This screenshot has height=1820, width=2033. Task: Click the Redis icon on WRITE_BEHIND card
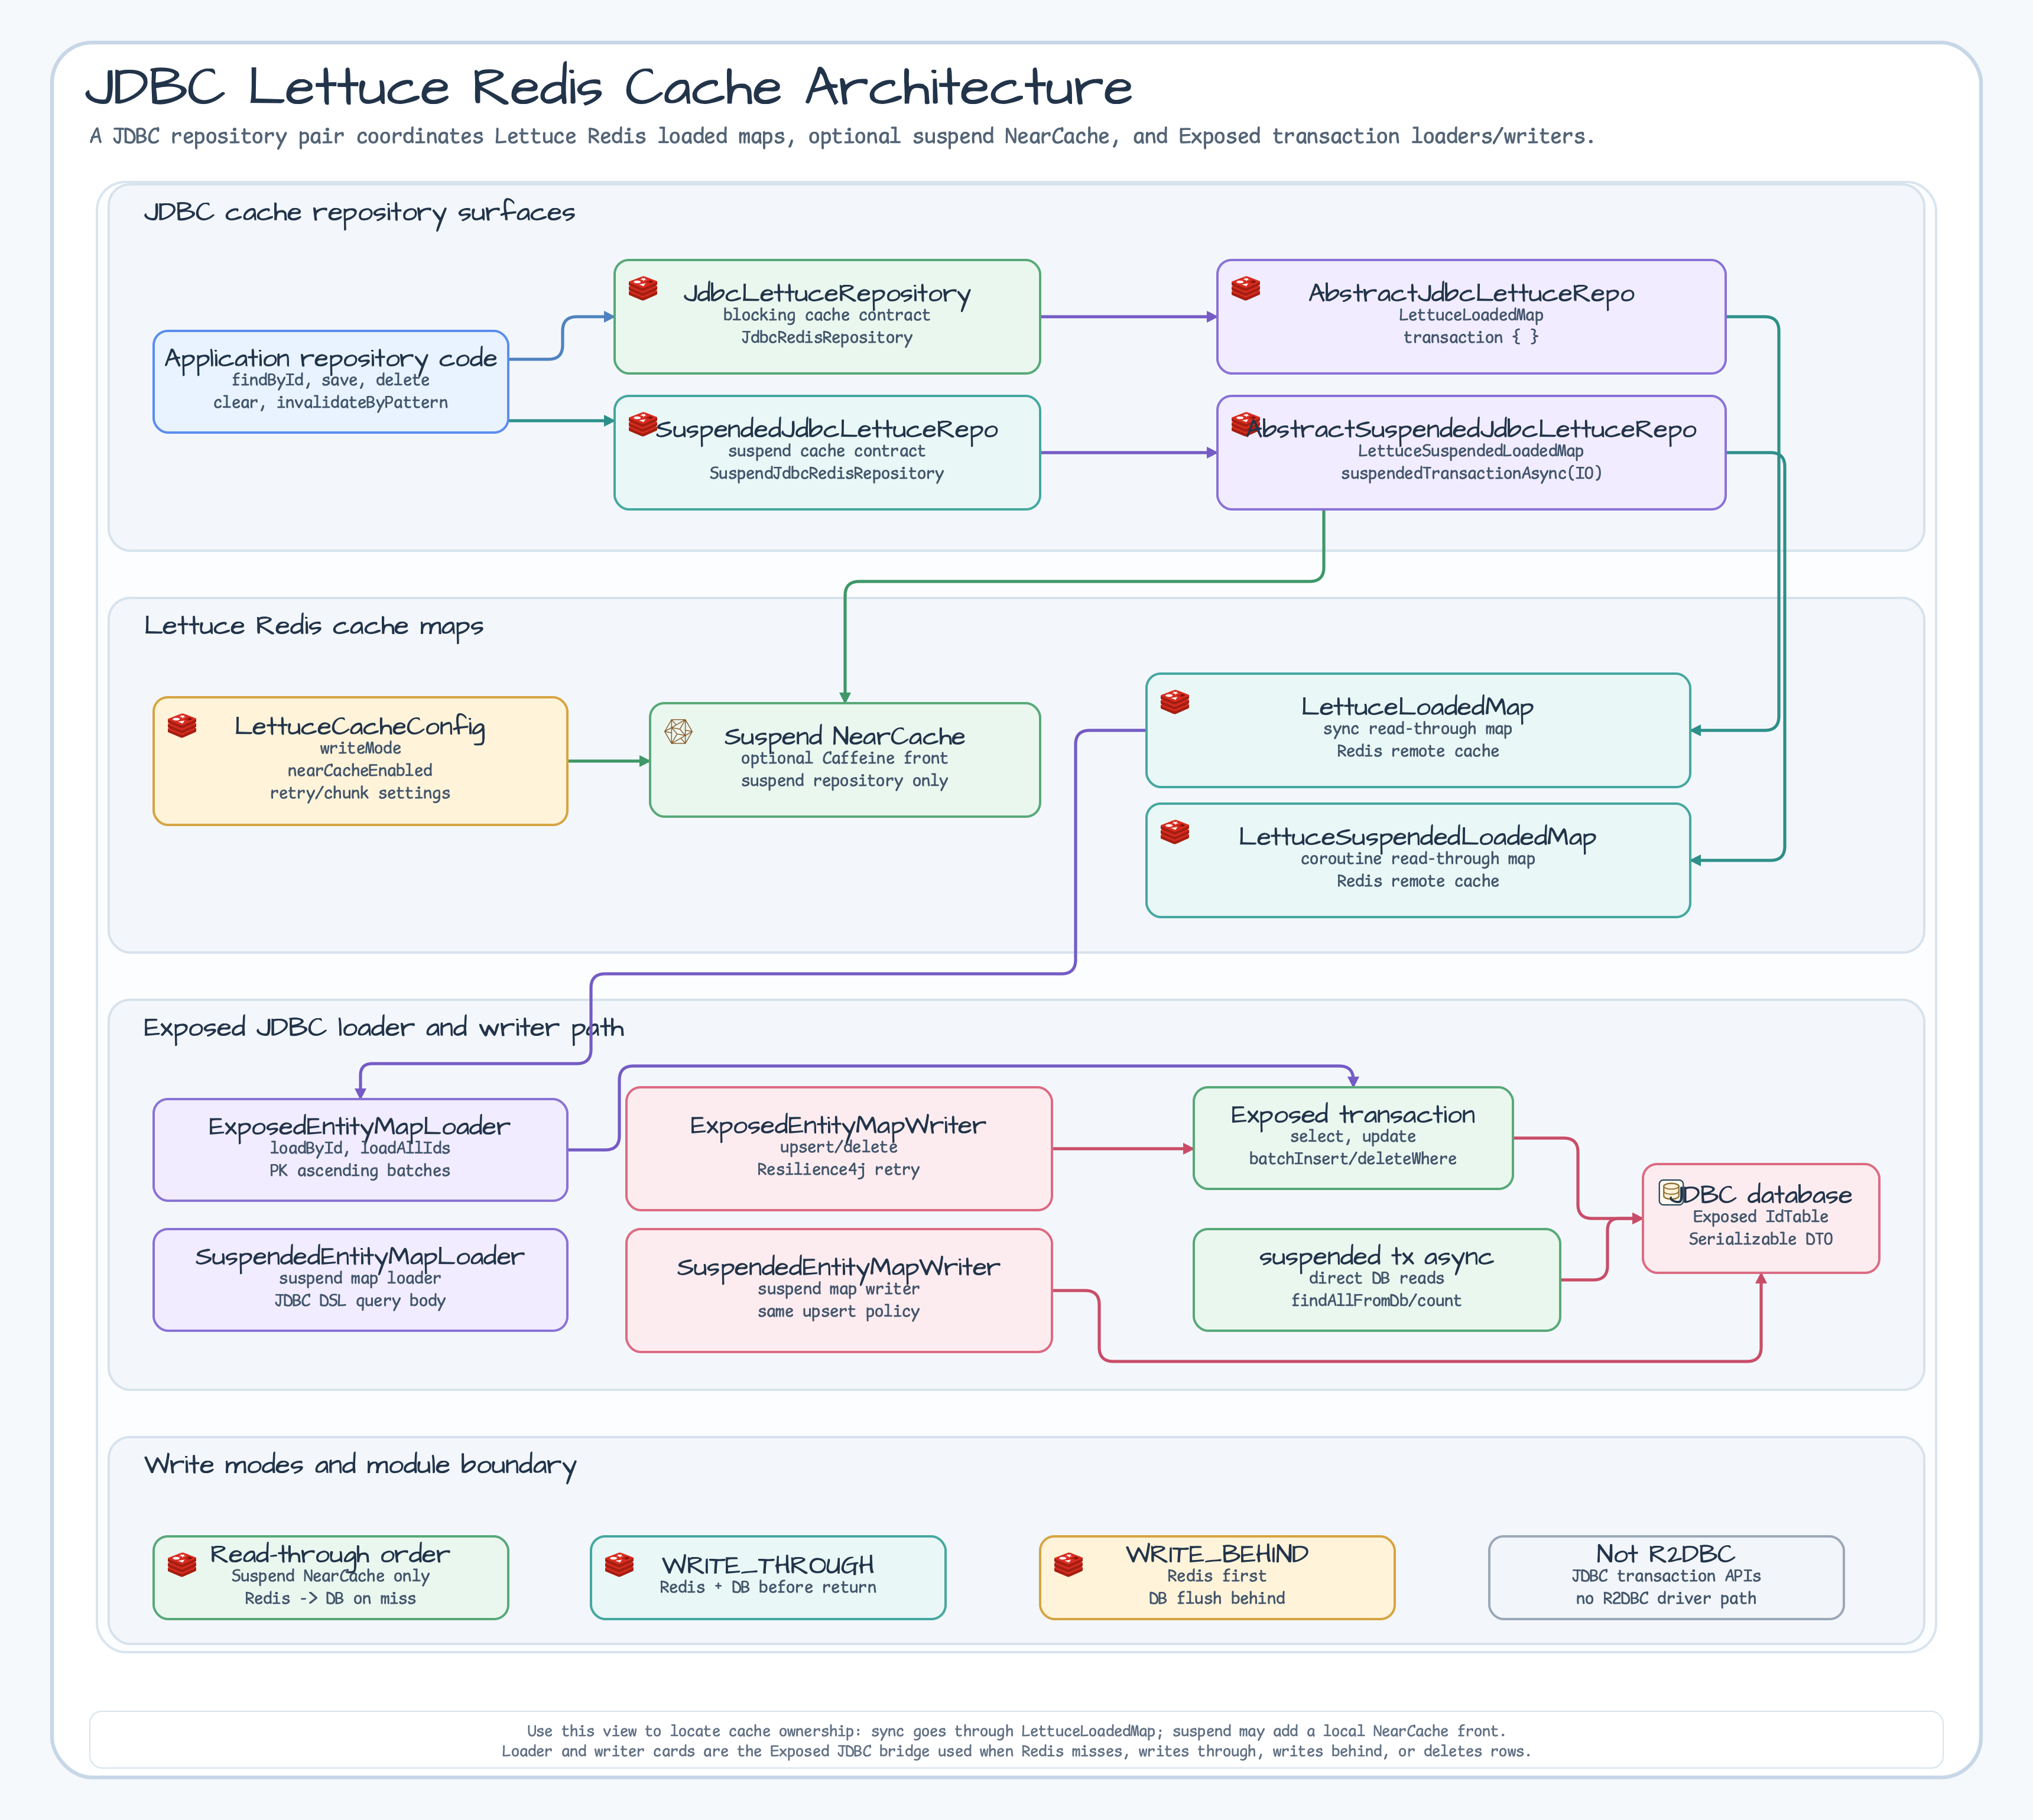pos(1069,1564)
